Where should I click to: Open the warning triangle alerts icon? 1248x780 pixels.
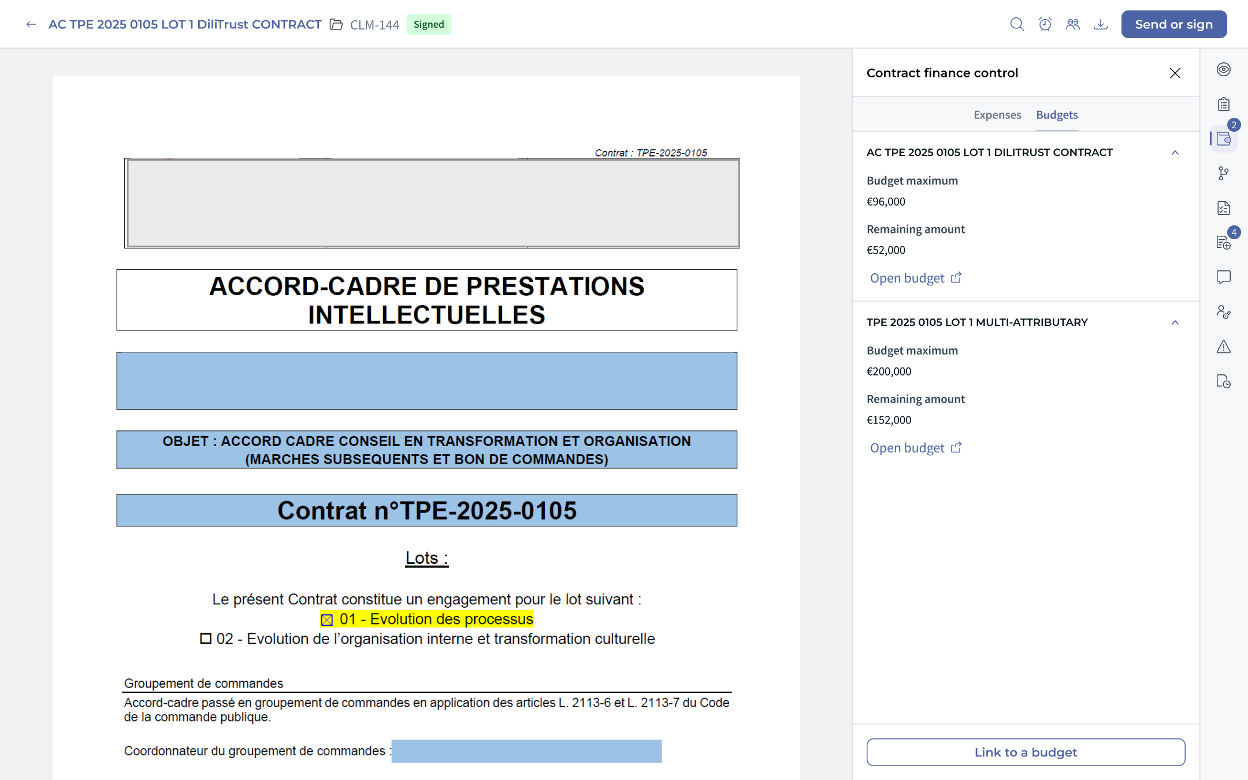(1224, 347)
